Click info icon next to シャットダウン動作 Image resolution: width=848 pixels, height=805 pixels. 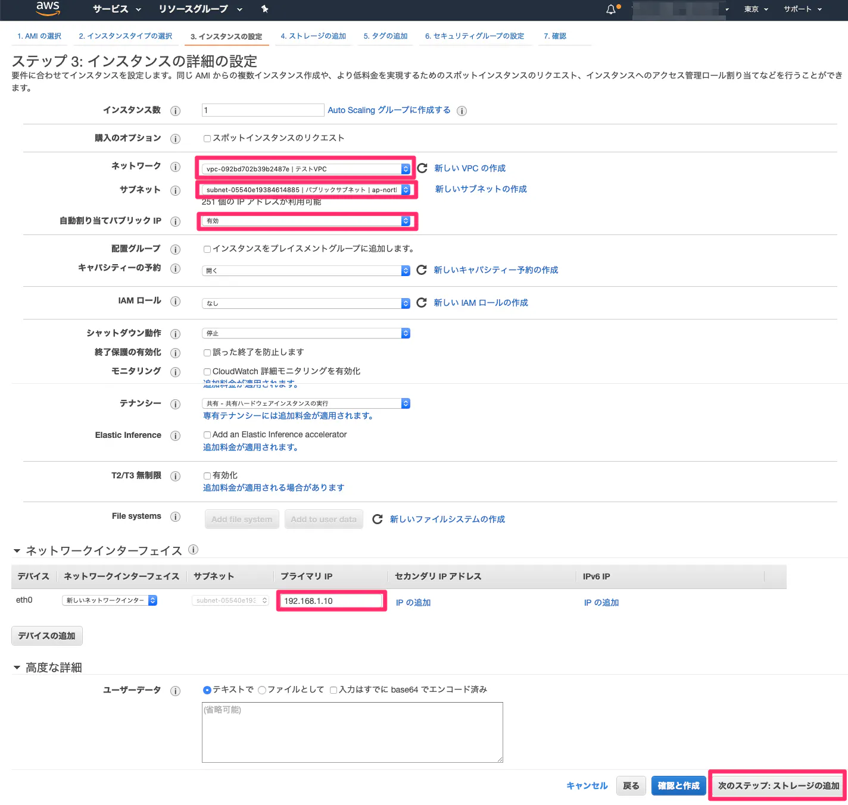[x=175, y=334]
